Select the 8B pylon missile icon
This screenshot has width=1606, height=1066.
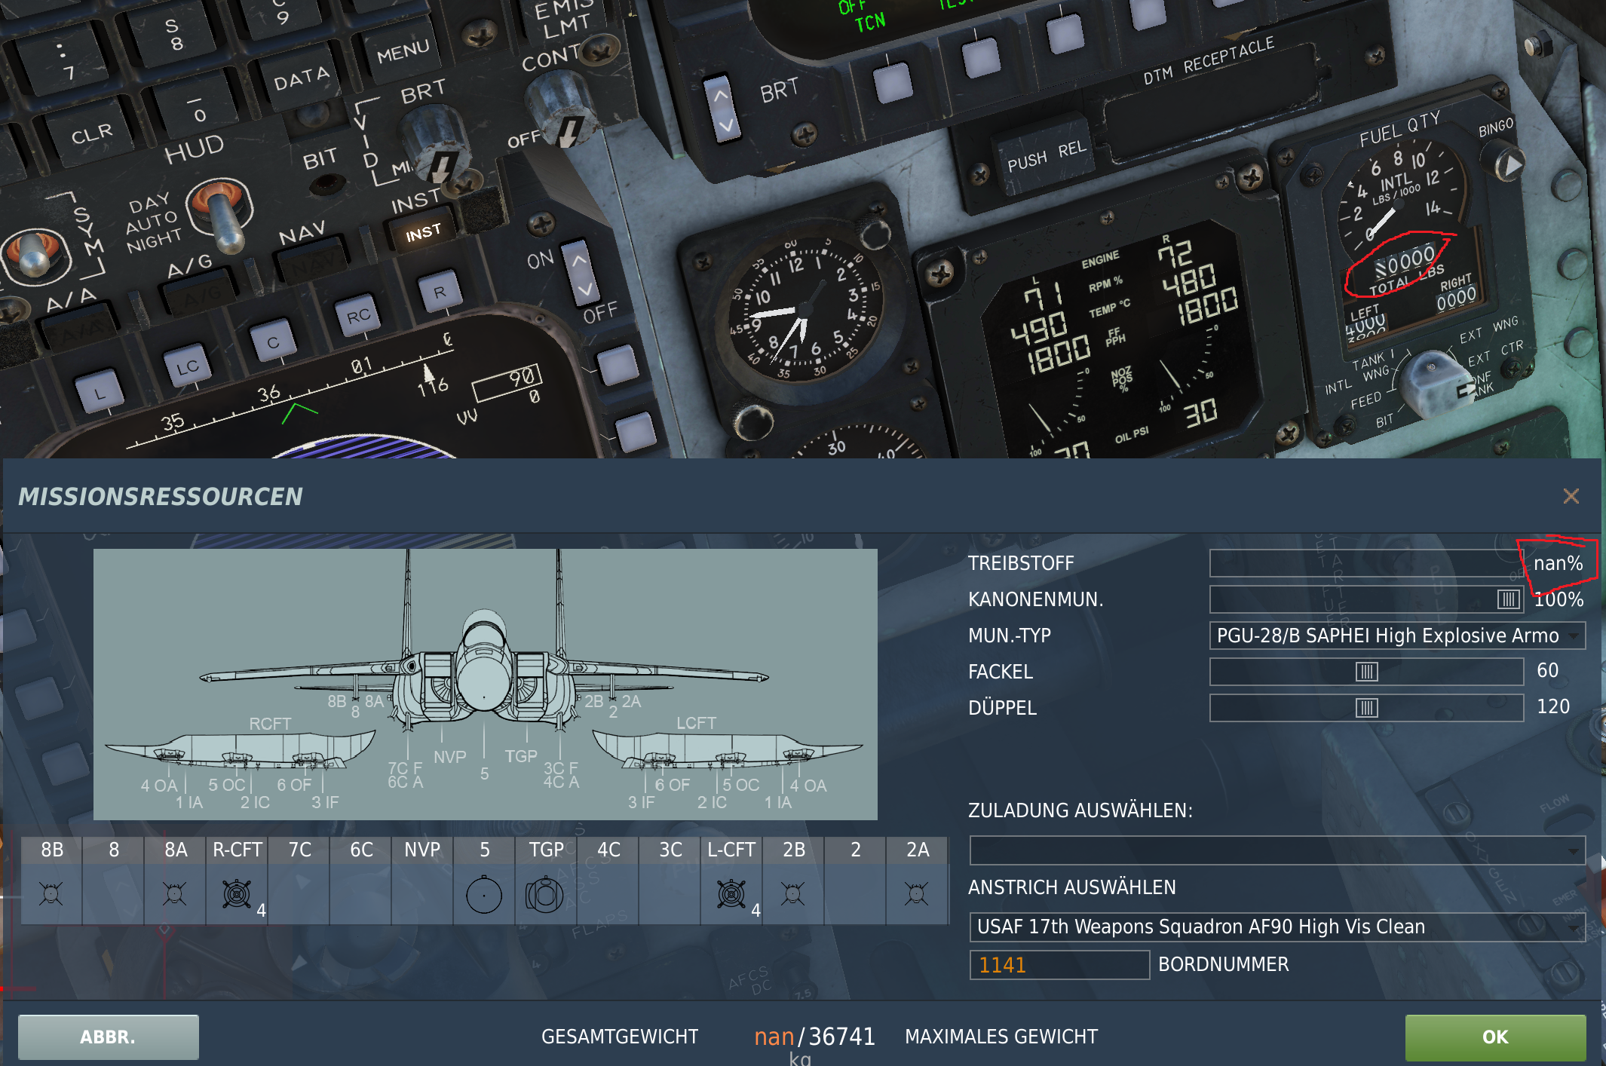point(51,894)
